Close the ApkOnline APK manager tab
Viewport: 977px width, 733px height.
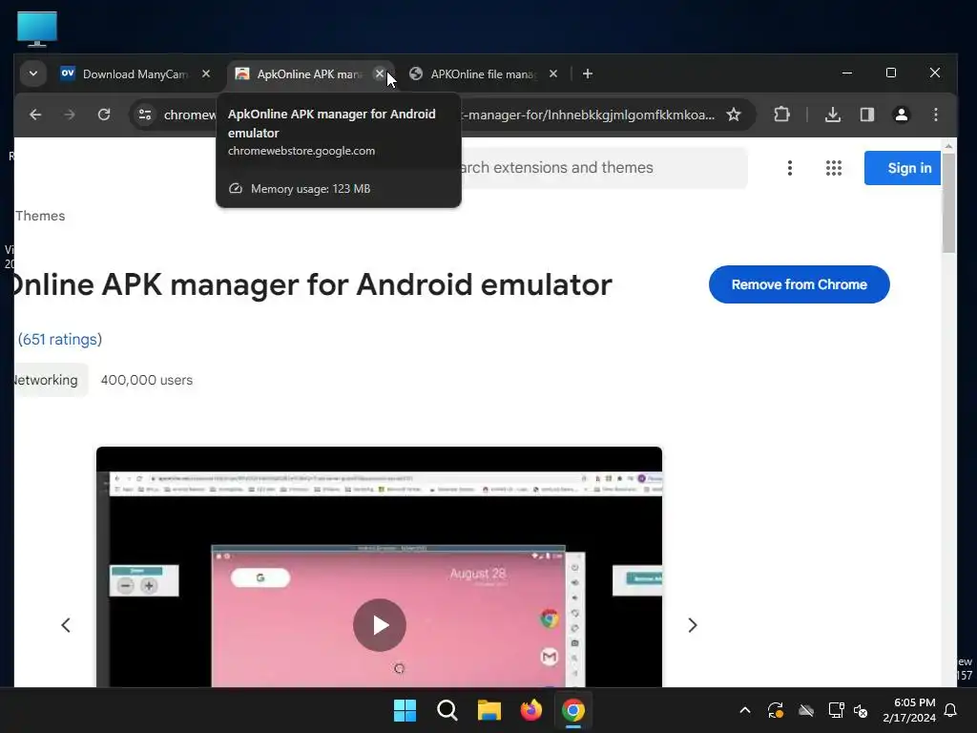[380, 73]
